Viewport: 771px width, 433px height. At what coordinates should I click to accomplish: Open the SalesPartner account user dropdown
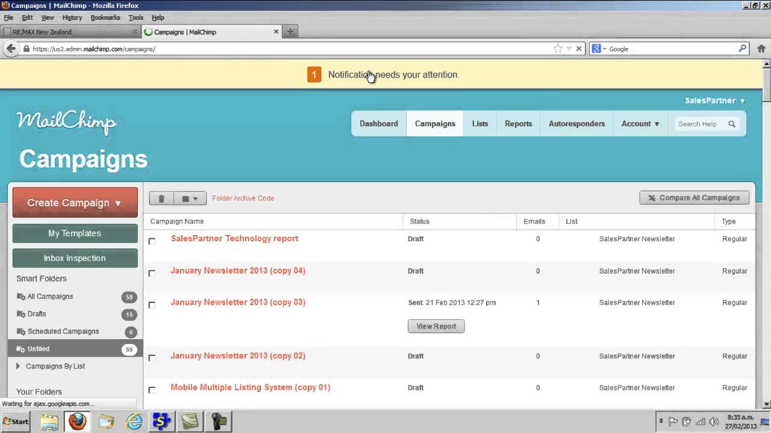click(x=715, y=100)
